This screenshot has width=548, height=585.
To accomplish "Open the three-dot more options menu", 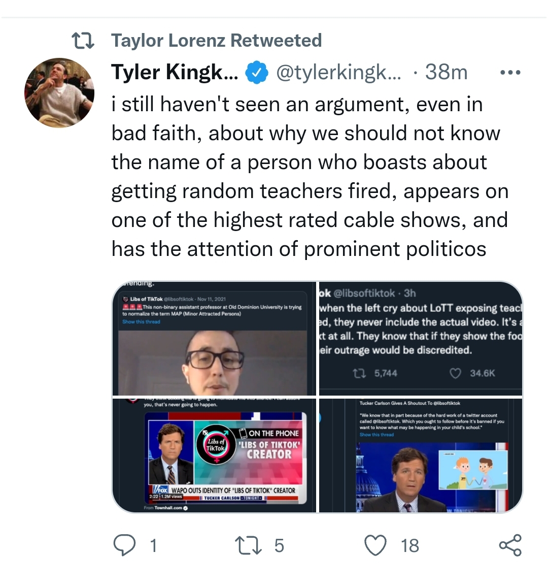I will click(510, 73).
